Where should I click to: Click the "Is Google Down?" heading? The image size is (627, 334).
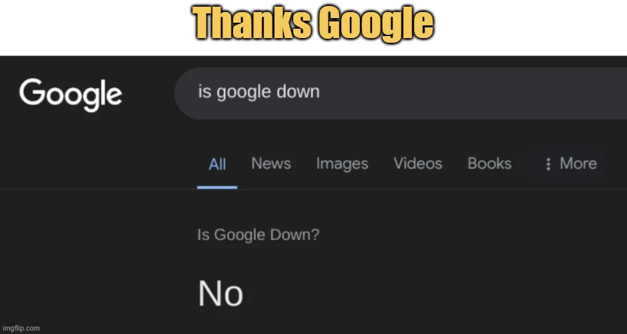[x=258, y=234]
